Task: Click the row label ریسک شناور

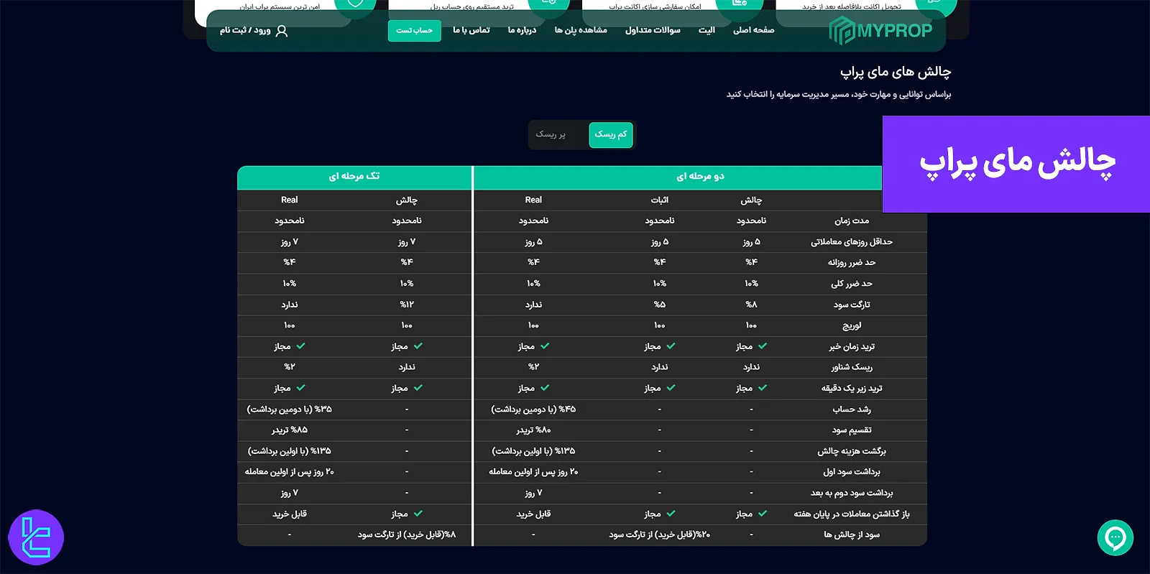Action: 852,367
